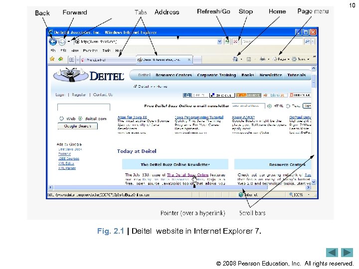Click the blank New Tab button
Screen dimensions: 359x269
197,60
